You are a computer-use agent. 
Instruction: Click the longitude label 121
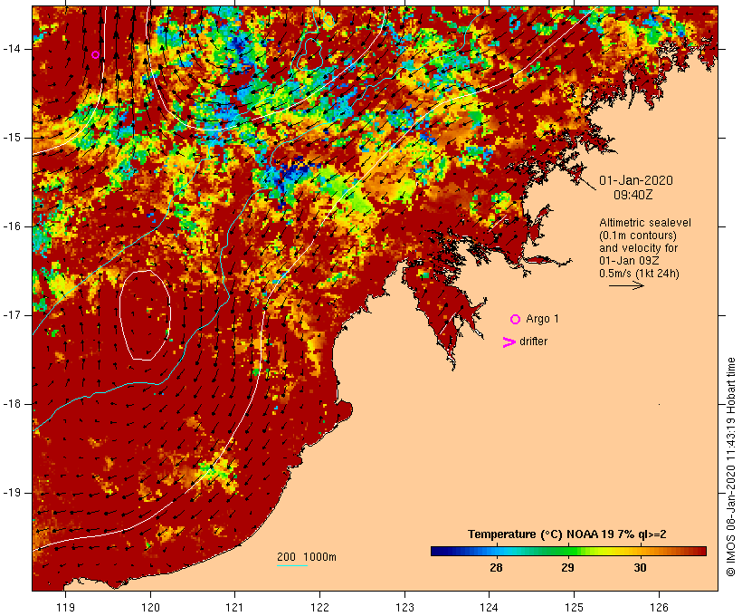point(234,608)
